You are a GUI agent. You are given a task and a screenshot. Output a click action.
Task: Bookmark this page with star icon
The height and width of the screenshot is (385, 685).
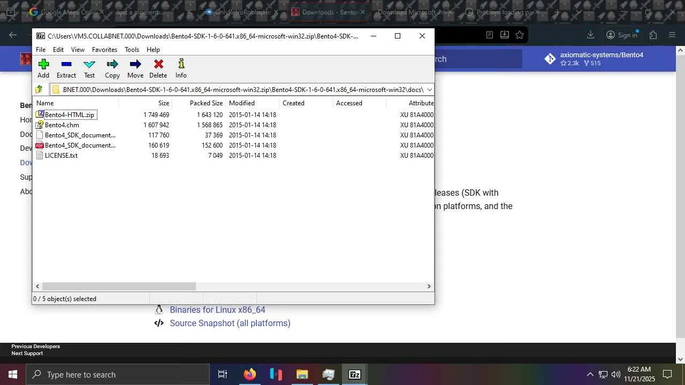pos(520,35)
